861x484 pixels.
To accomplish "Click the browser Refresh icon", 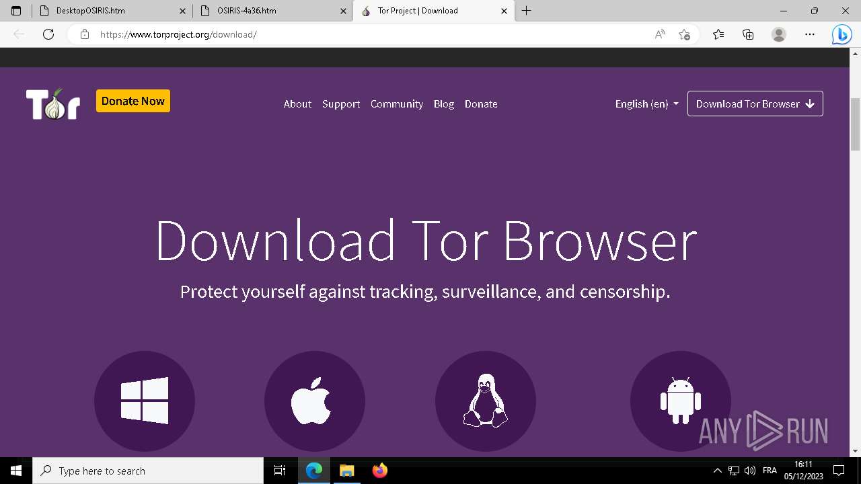I will 48,34.
